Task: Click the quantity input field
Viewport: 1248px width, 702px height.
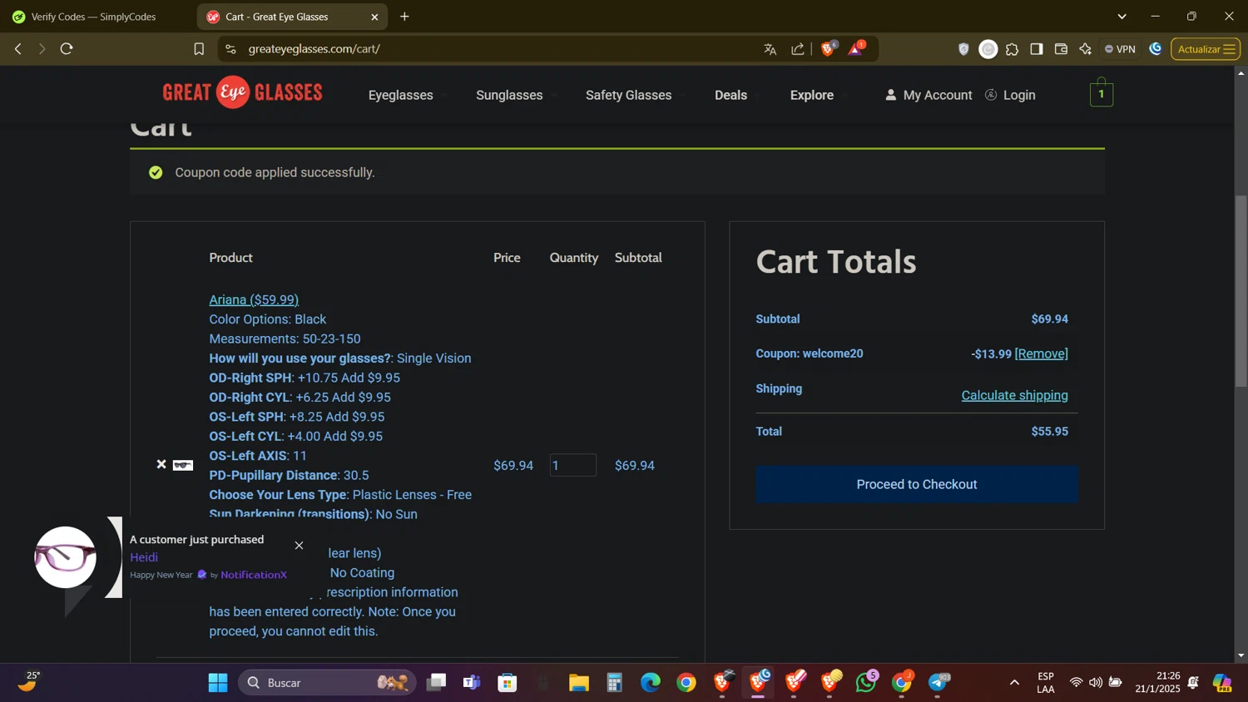Action: [573, 465]
